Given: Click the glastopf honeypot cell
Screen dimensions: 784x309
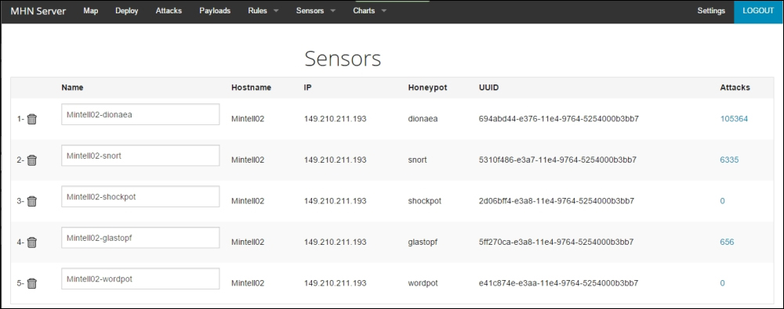Looking at the screenshot, I should point(423,242).
